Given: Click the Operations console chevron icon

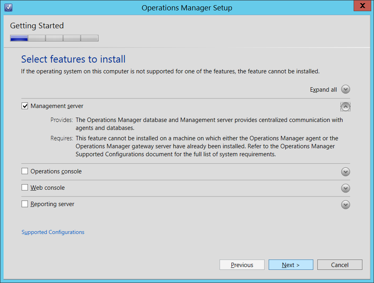Looking at the screenshot, I should 345,171.
